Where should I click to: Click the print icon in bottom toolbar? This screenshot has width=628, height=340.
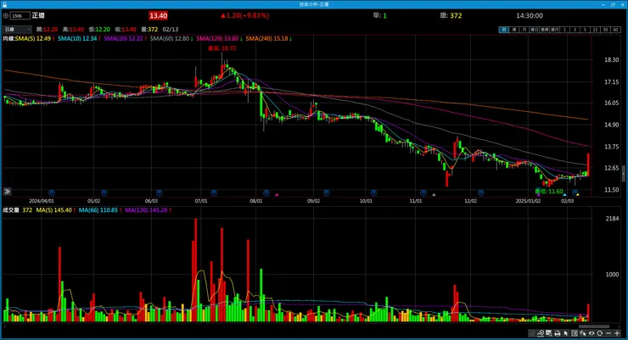point(558,333)
